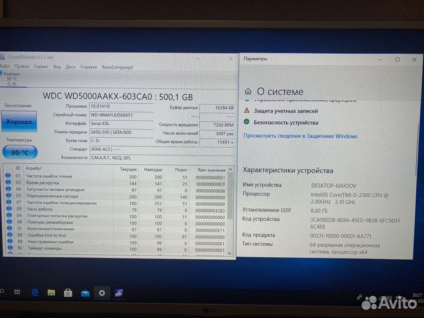Launch Microsoft Edge from the taskbar

coord(35,292)
